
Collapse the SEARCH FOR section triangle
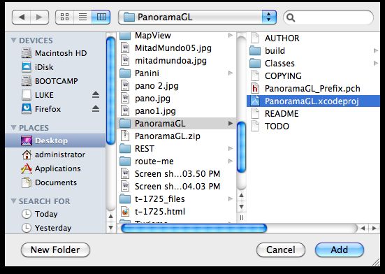point(14,201)
